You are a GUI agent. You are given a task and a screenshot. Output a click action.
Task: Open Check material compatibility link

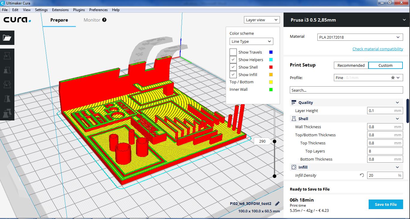378,49
